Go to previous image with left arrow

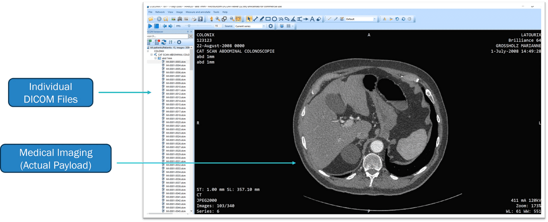[x=164, y=26]
